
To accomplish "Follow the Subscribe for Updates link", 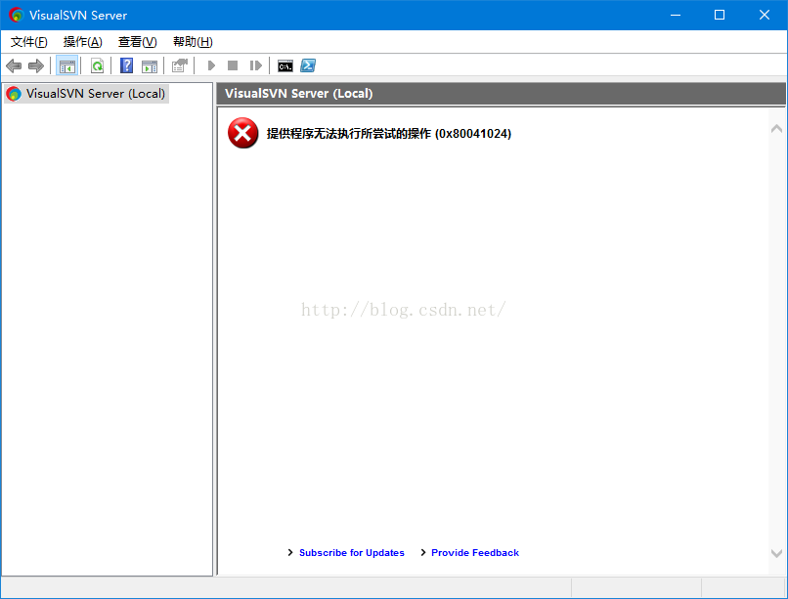I will pos(351,553).
